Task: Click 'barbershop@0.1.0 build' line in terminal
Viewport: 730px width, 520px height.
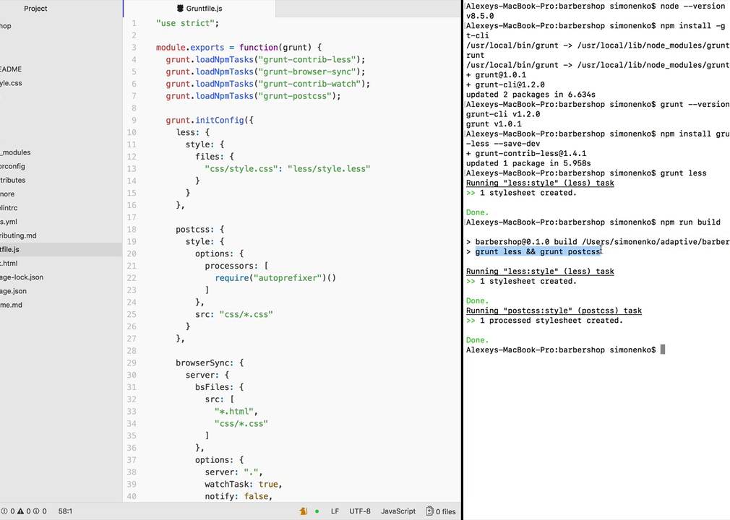Action: (598, 243)
